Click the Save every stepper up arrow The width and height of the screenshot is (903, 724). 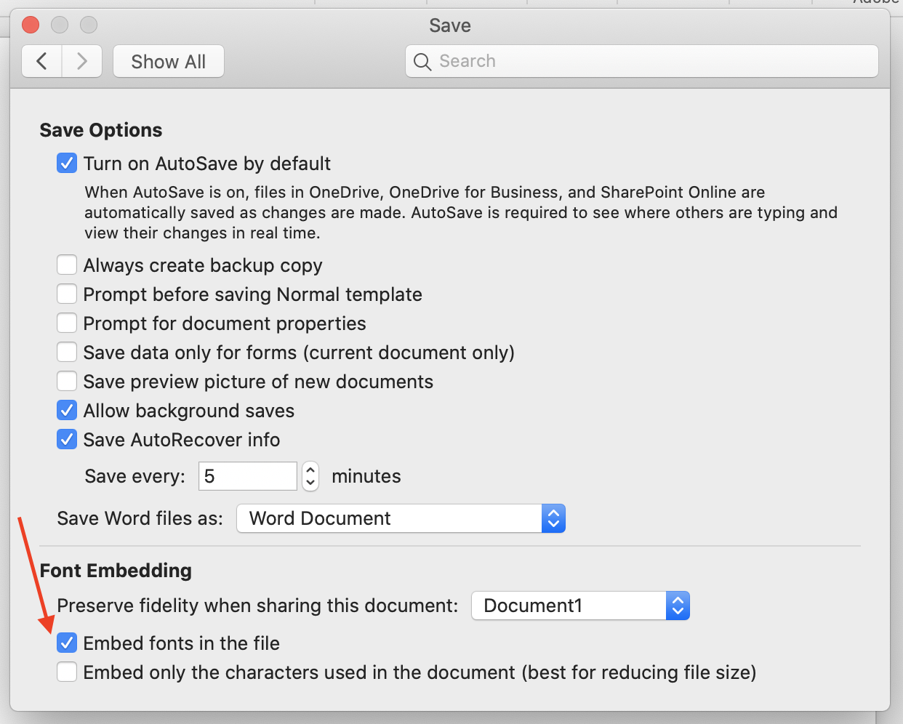tap(310, 470)
